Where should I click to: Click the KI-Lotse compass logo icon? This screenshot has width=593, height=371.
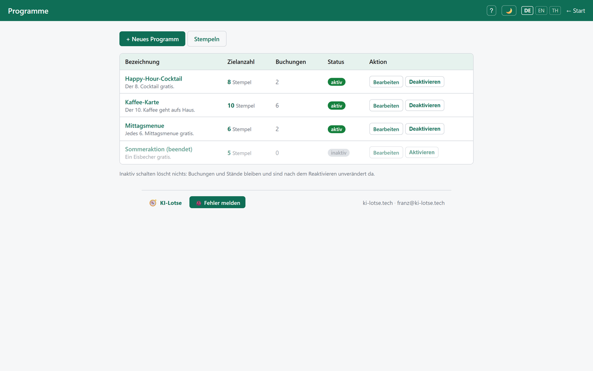tap(153, 203)
